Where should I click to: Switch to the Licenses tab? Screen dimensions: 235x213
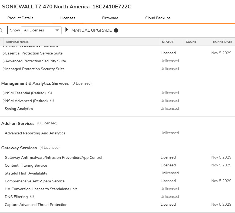pyautogui.click(x=68, y=18)
